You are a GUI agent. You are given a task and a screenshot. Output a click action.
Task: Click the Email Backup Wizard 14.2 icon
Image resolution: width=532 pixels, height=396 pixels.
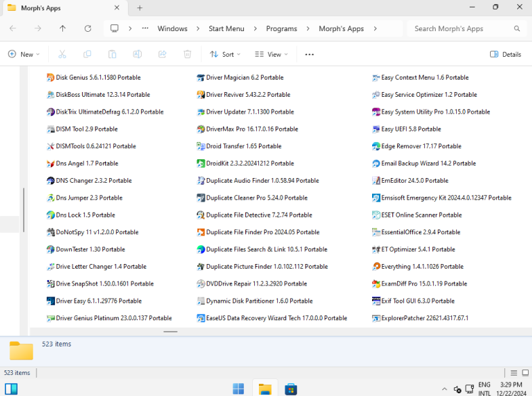coord(376,164)
